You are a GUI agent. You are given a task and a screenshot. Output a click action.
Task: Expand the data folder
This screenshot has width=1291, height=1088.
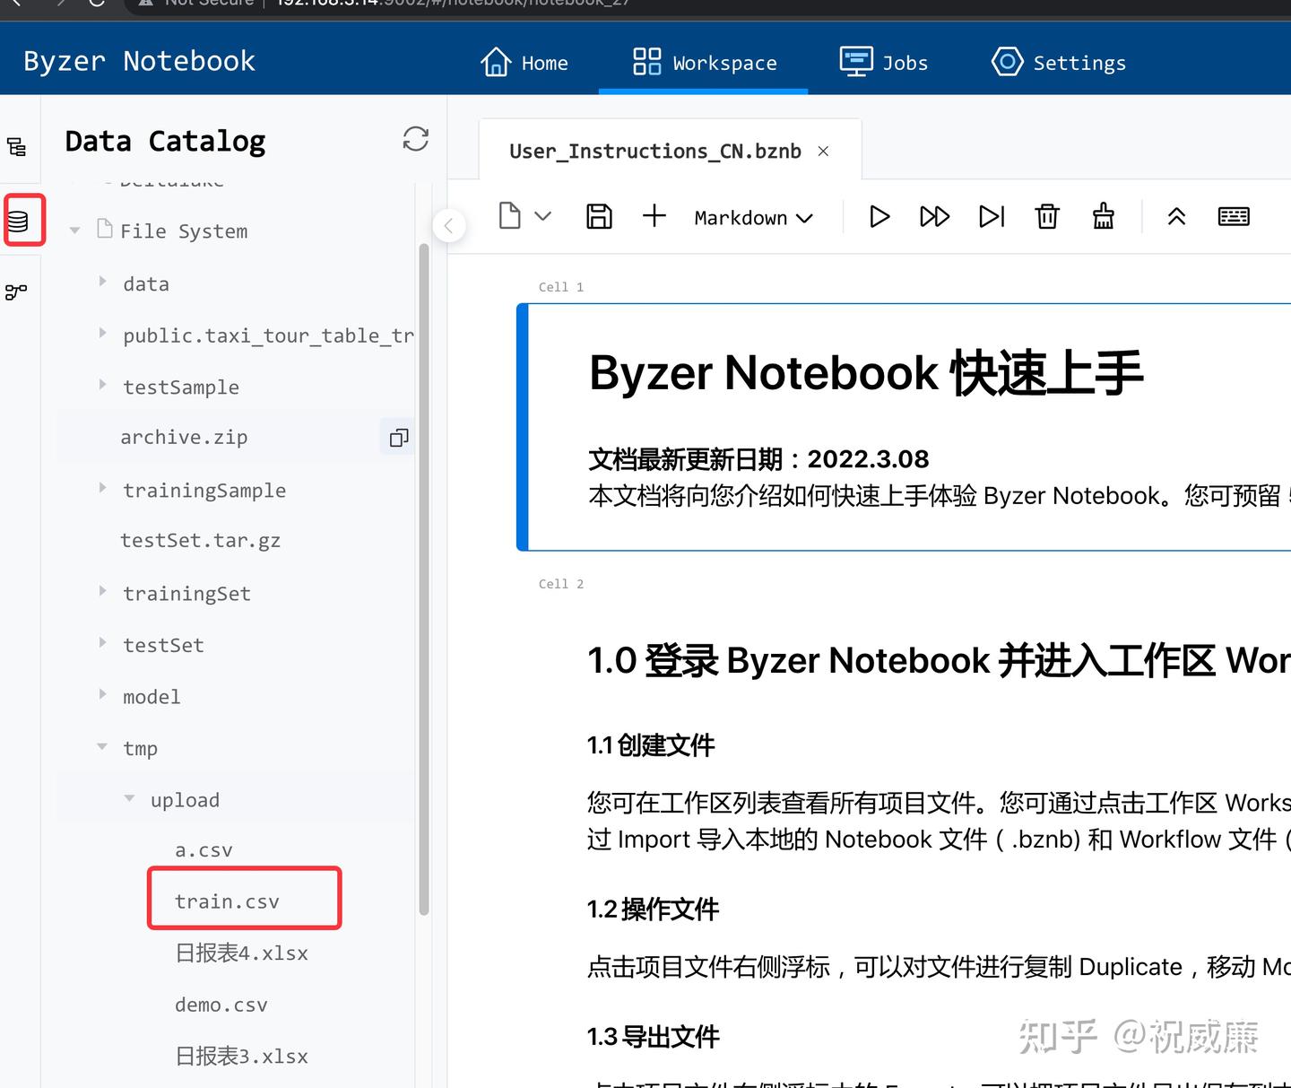[x=102, y=282]
